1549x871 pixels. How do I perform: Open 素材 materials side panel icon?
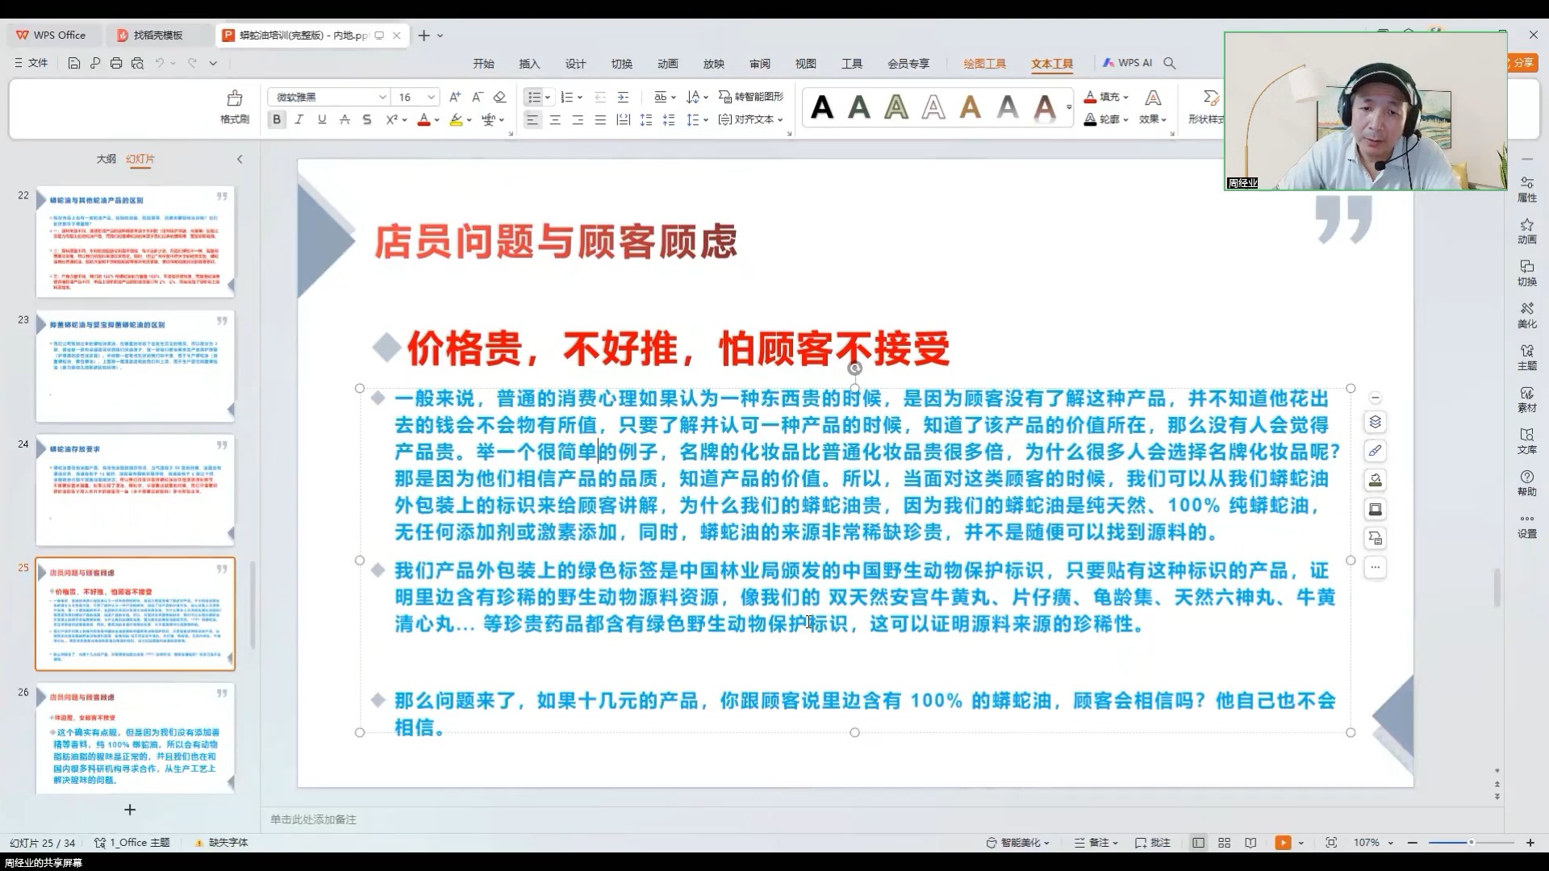click(x=1526, y=399)
